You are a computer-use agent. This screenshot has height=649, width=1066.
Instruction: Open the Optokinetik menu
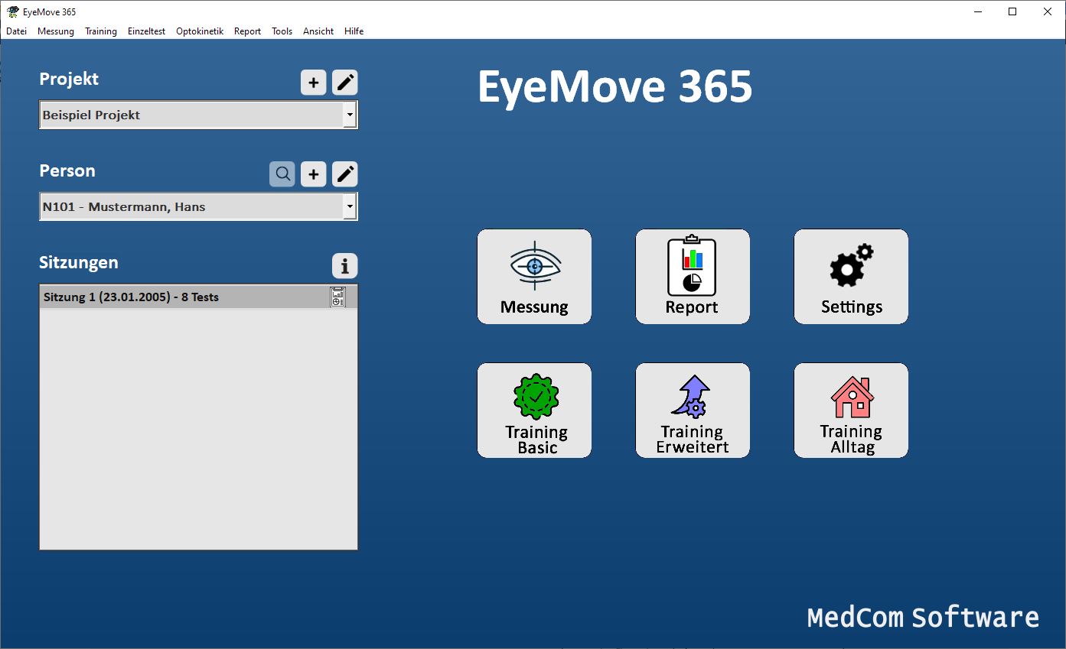(200, 31)
